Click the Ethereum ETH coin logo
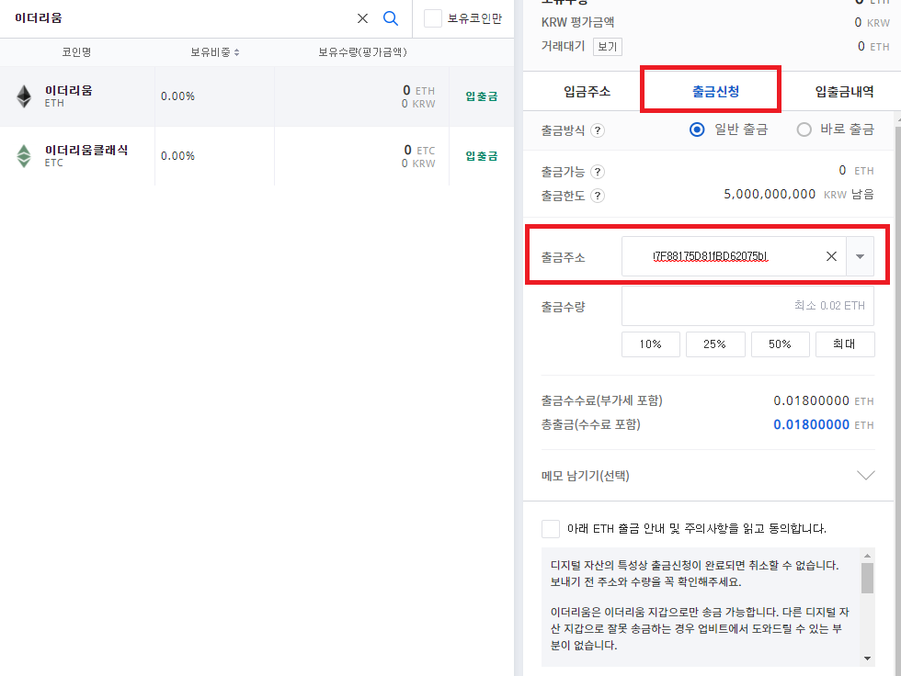This screenshot has height=676, width=901. [24, 96]
